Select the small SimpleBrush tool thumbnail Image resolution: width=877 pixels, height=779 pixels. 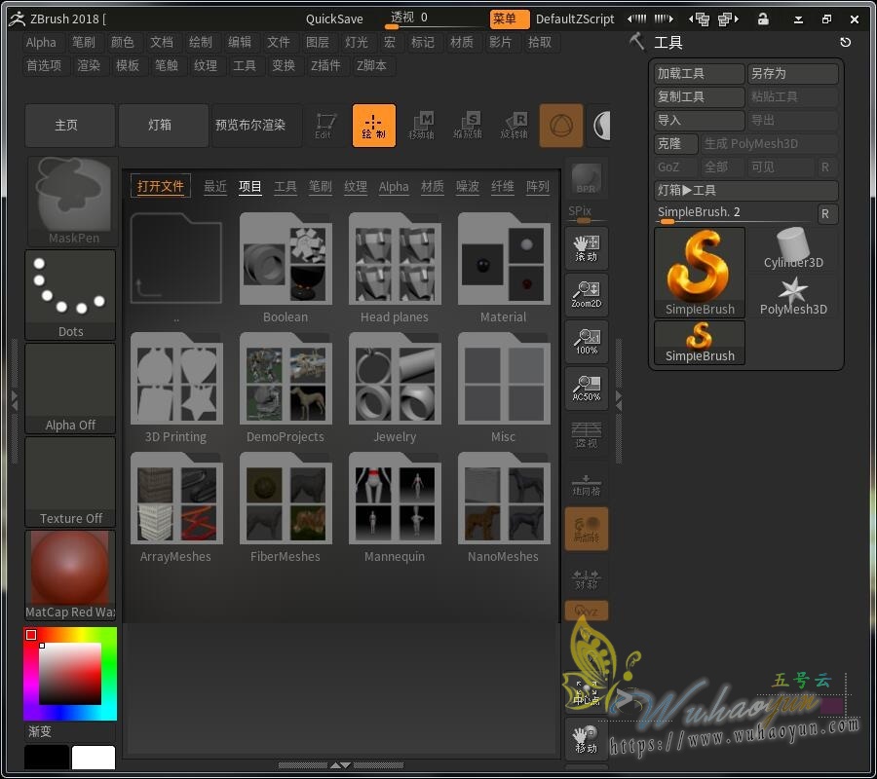(700, 343)
